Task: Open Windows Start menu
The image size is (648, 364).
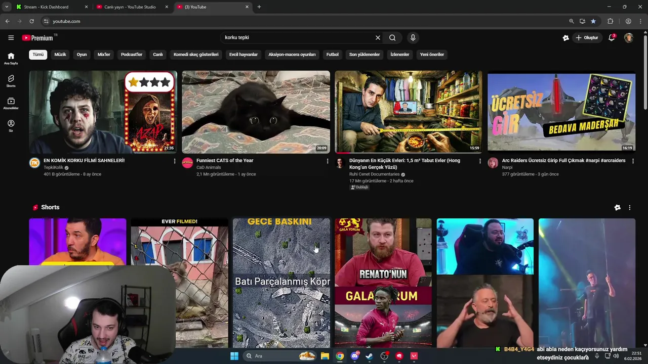Action: point(234,356)
